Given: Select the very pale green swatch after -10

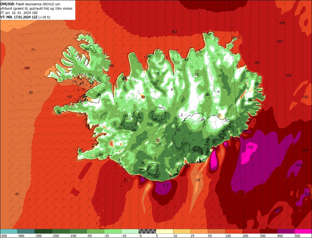Looking at the screenshot, I should point(130,231).
